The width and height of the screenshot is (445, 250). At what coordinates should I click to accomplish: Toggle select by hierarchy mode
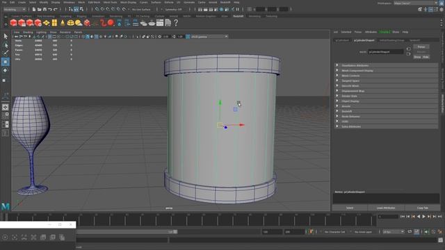[71, 9]
